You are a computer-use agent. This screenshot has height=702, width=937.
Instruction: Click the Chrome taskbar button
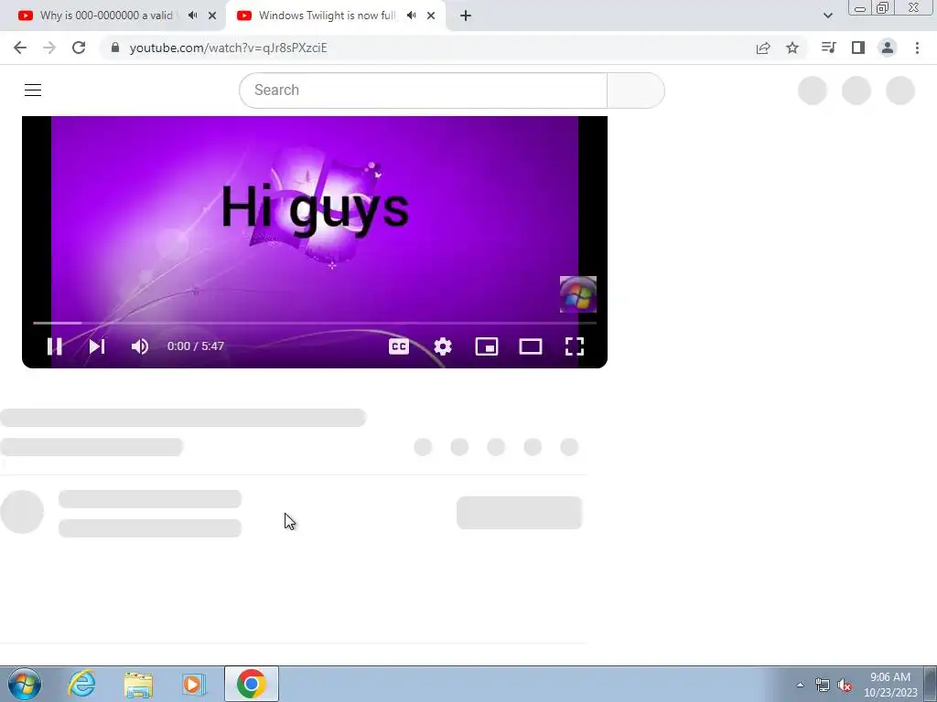coord(252,684)
